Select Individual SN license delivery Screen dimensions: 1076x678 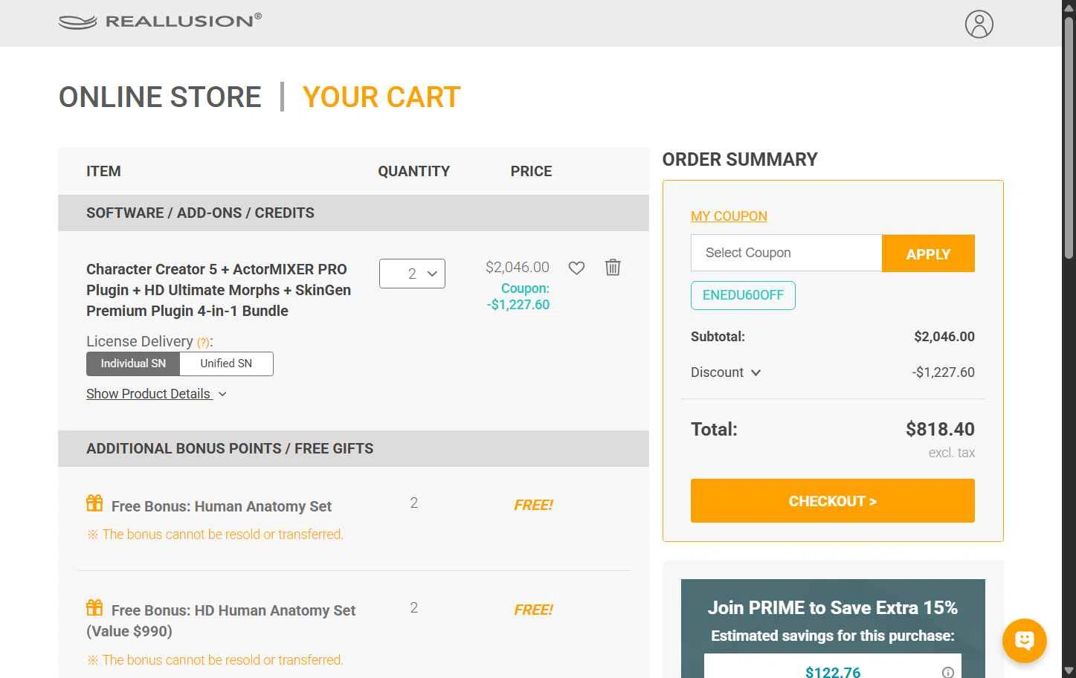coord(133,364)
